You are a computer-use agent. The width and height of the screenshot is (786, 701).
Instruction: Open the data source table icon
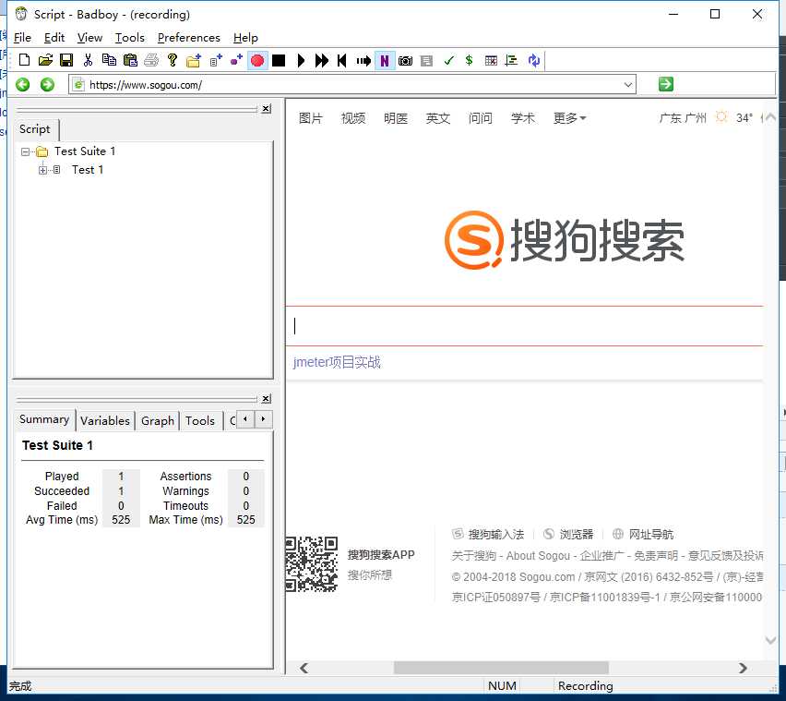[x=491, y=61]
